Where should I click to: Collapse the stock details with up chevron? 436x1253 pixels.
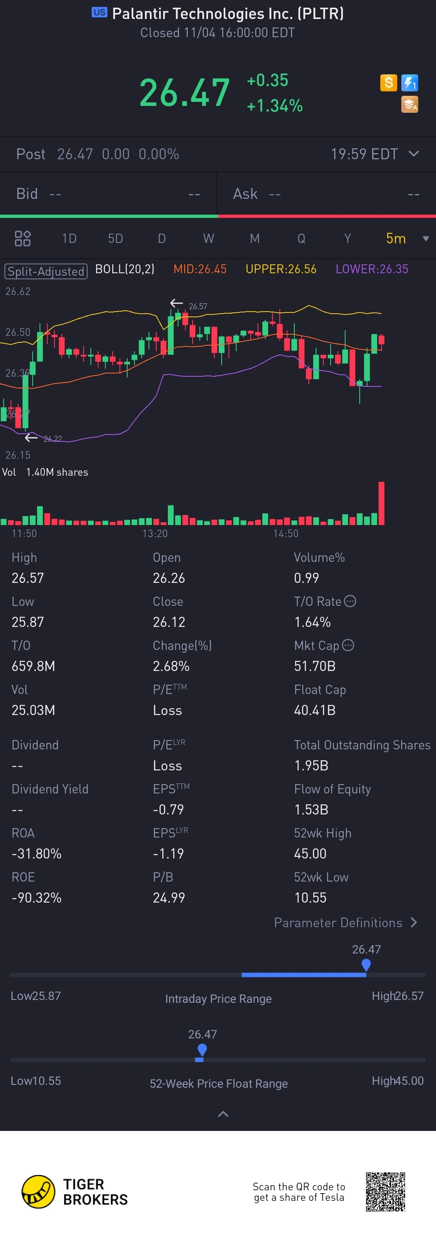pos(223,1114)
